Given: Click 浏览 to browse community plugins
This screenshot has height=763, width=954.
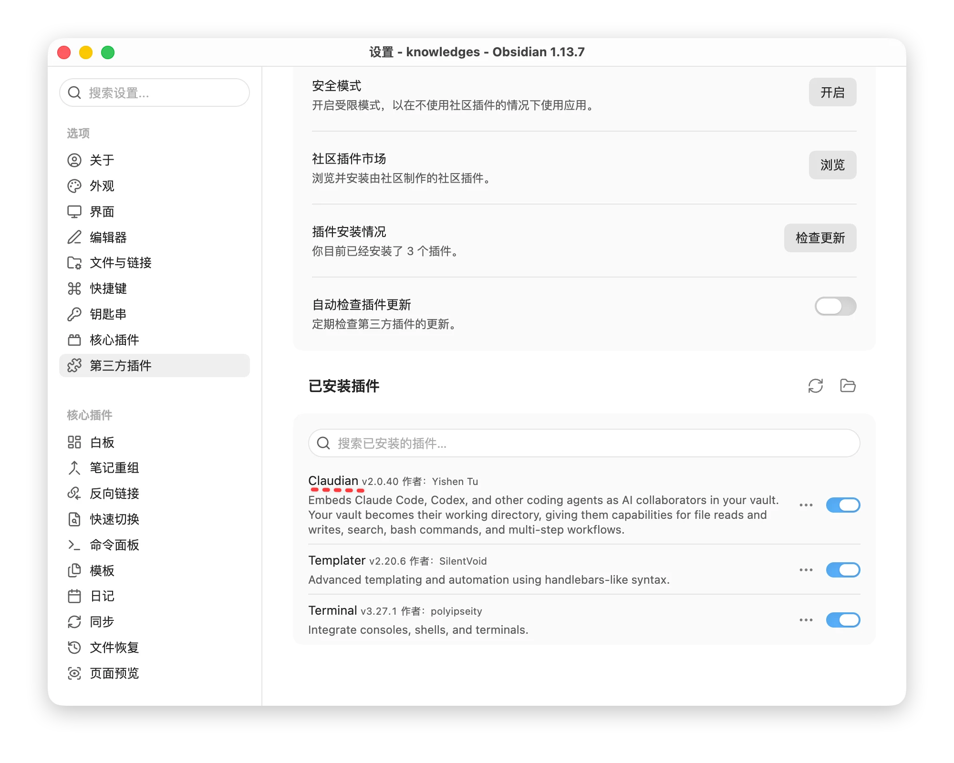Looking at the screenshot, I should pyautogui.click(x=832, y=165).
